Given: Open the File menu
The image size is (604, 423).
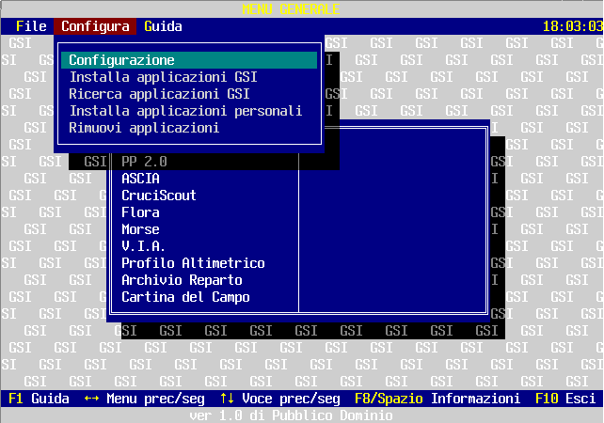Looking at the screenshot, I should 31,26.
